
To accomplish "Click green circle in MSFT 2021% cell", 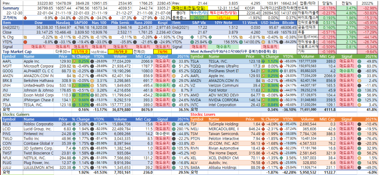I will pyautogui.click(x=174, y=66).
